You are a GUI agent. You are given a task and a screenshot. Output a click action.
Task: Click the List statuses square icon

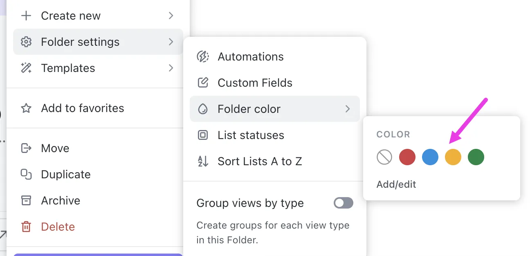(203, 135)
